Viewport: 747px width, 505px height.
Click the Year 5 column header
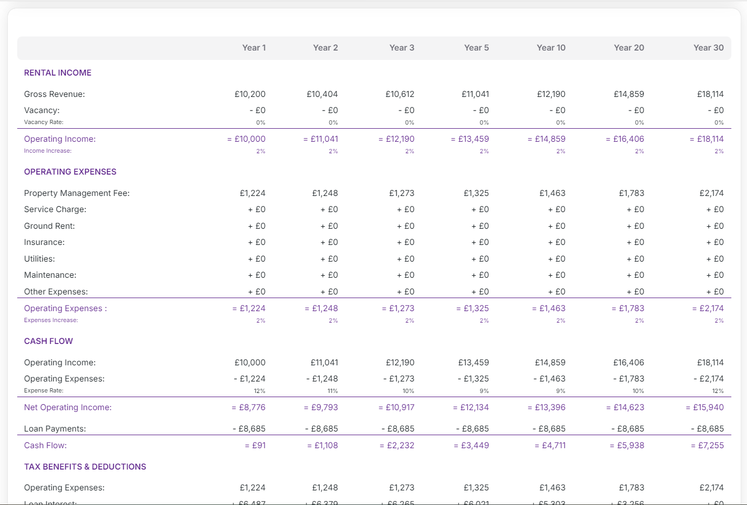(x=476, y=47)
